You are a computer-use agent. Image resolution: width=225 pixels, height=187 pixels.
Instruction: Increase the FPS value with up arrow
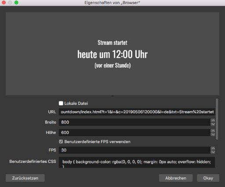213,148
